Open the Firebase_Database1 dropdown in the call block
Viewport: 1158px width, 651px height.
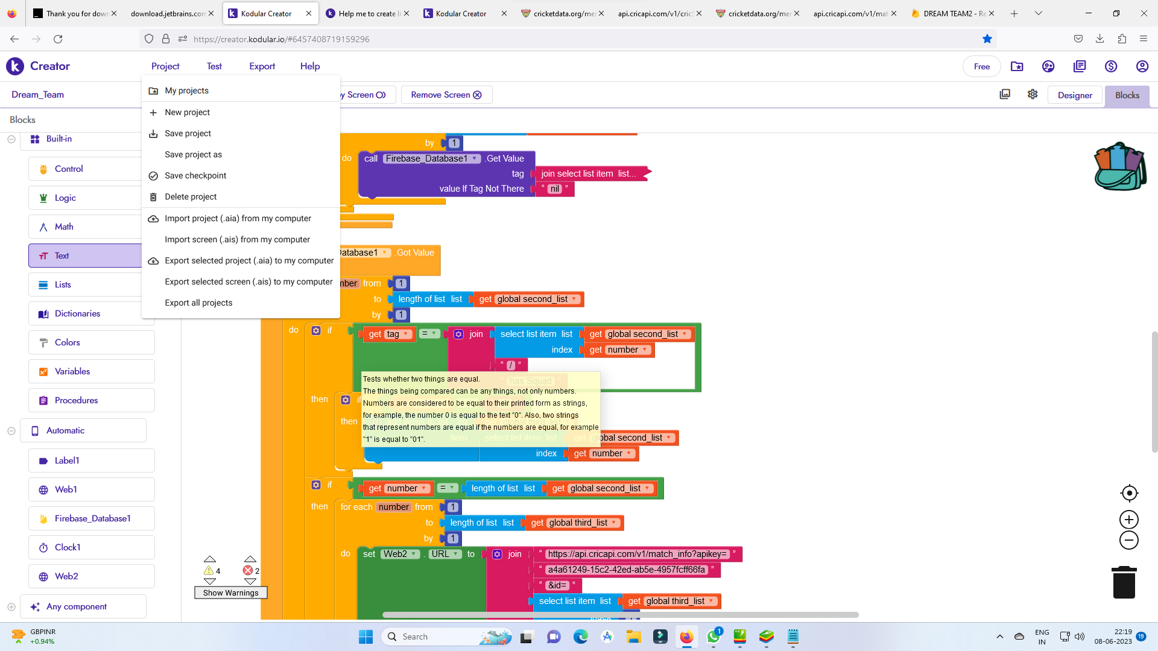[432, 159]
